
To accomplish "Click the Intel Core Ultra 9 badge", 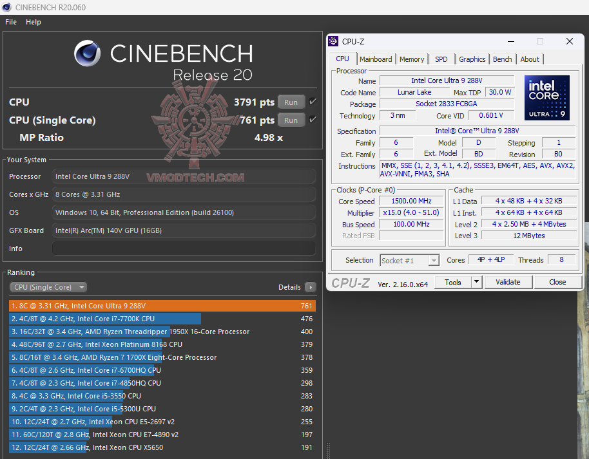I will point(546,97).
